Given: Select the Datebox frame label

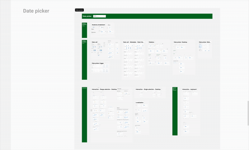Looking at the screenshot, I should [152, 42].
